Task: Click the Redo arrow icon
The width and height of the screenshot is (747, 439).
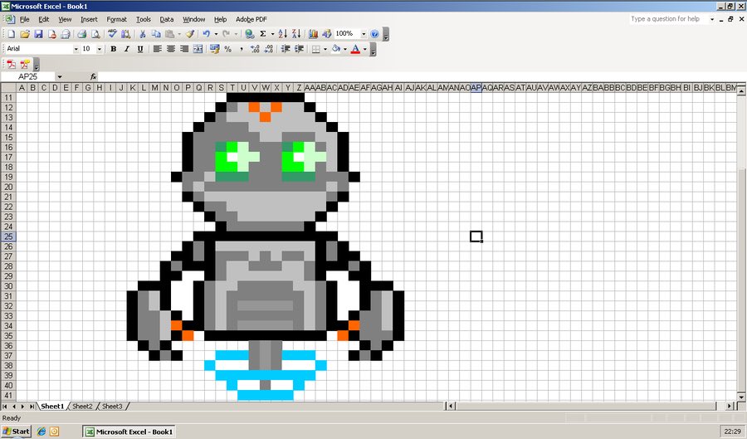Action: (x=227, y=34)
